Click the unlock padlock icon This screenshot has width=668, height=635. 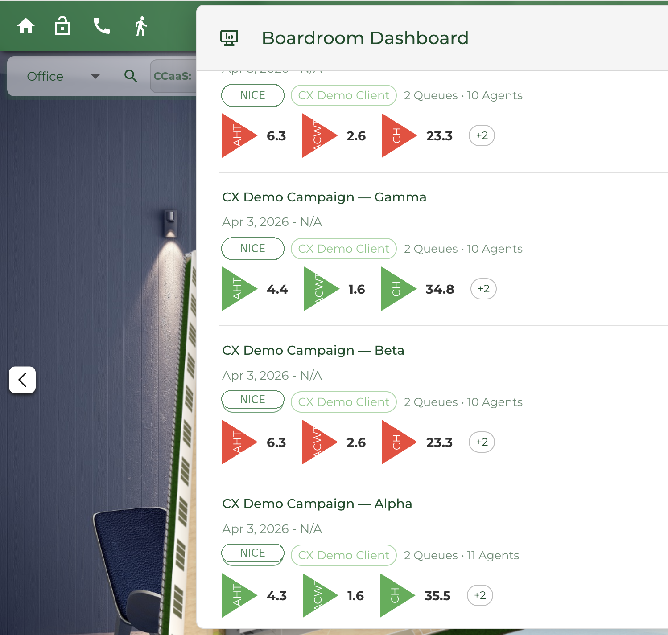[x=62, y=26]
